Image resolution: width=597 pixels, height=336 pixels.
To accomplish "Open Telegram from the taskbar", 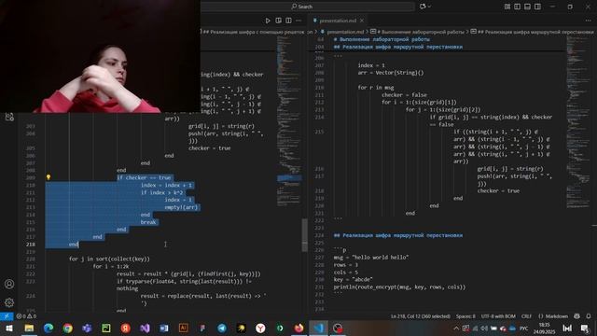I will pyautogui.click(x=222, y=328).
